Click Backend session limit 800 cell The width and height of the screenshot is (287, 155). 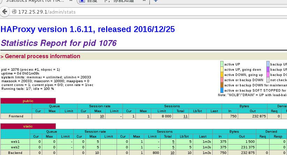[152, 153]
